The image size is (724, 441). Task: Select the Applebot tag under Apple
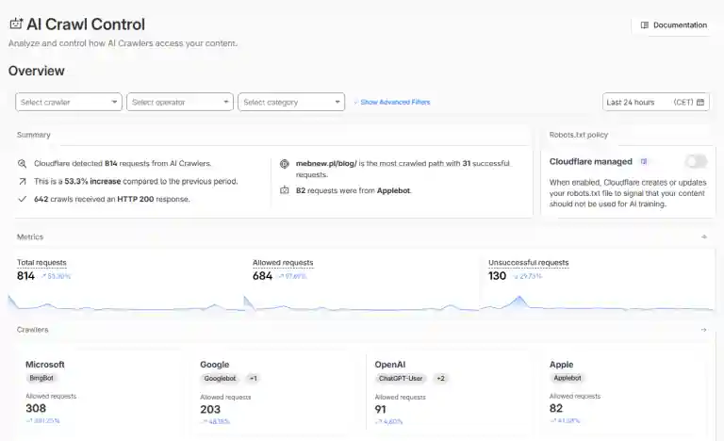[x=567, y=378]
